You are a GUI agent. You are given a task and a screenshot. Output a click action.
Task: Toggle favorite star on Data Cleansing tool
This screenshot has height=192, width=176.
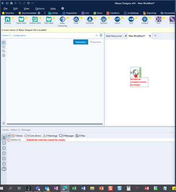[68, 18]
